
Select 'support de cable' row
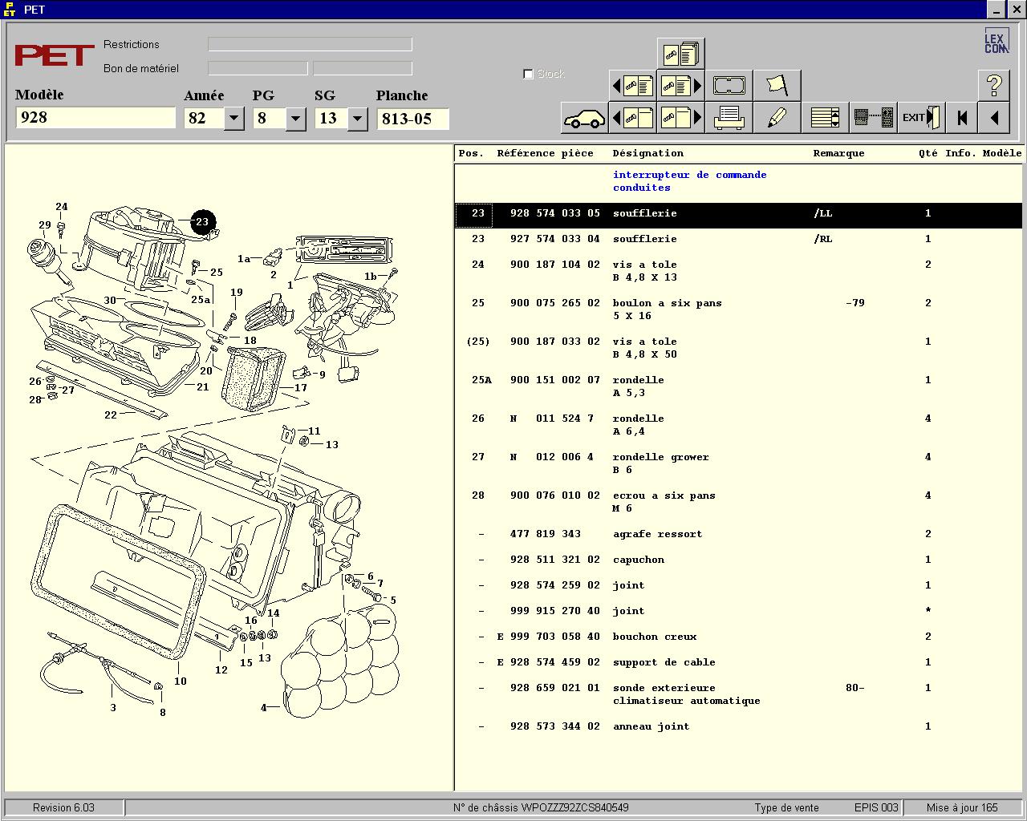[x=739, y=662]
